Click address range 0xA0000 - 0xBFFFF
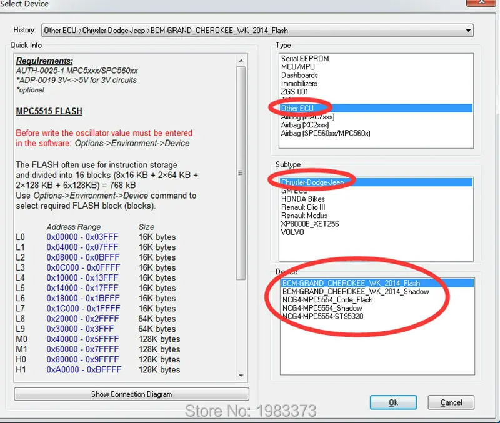This screenshot has width=500, height=423. 84,369
